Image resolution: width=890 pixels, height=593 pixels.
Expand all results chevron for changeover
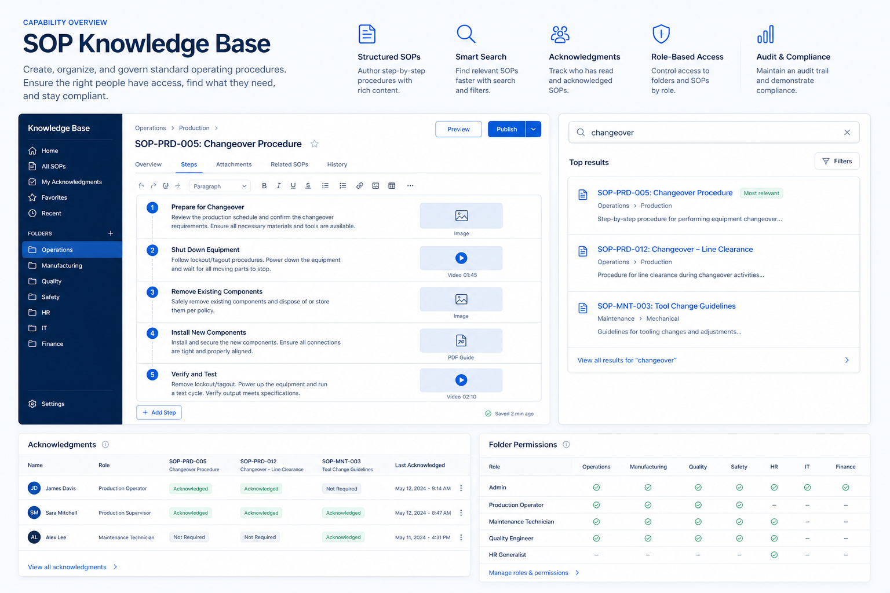pos(847,360)
